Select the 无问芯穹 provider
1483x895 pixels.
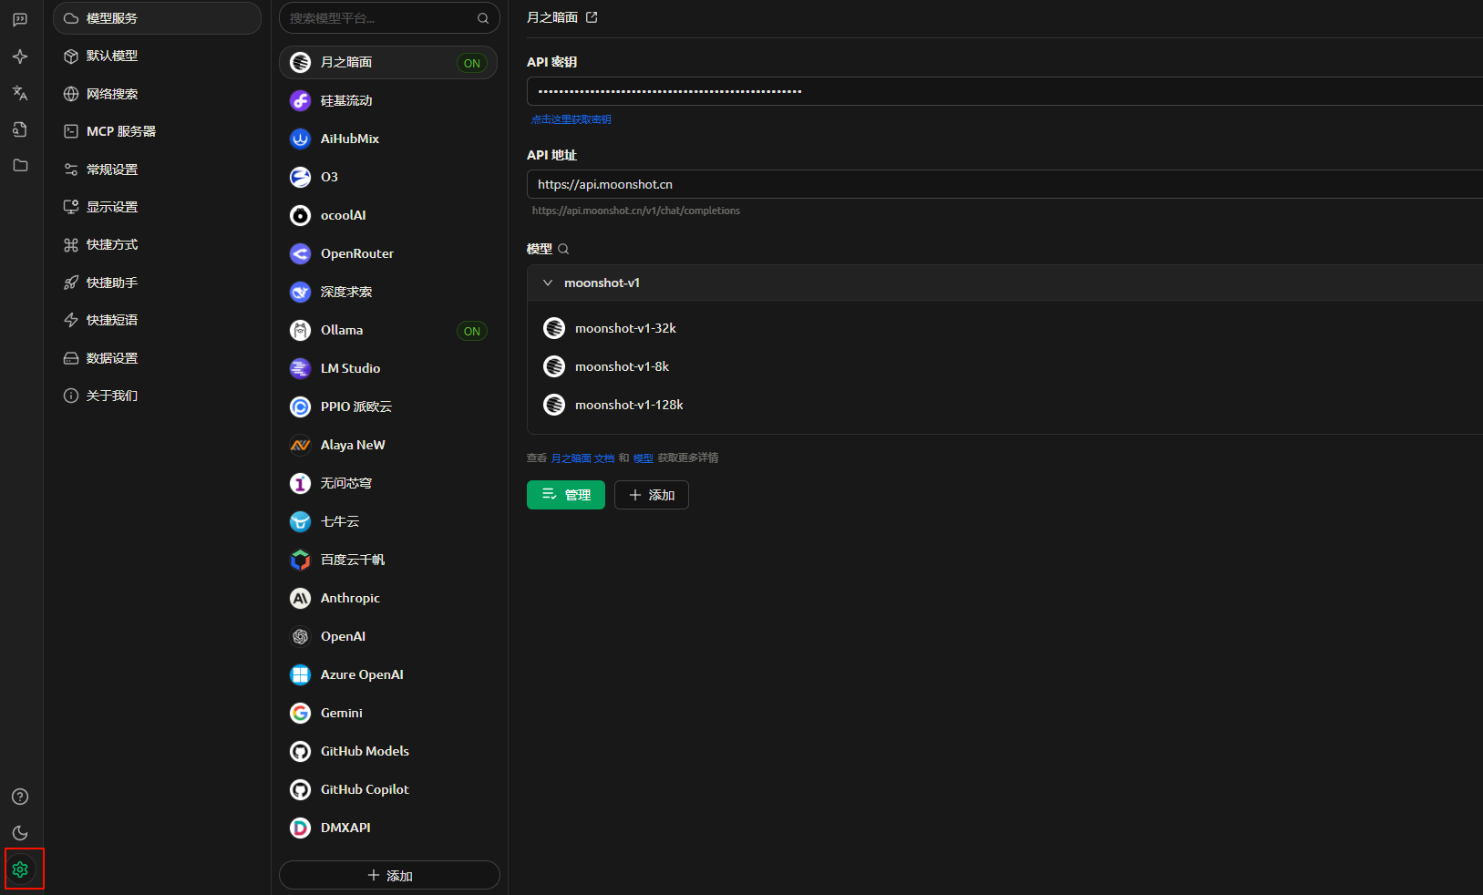[388, 483]
